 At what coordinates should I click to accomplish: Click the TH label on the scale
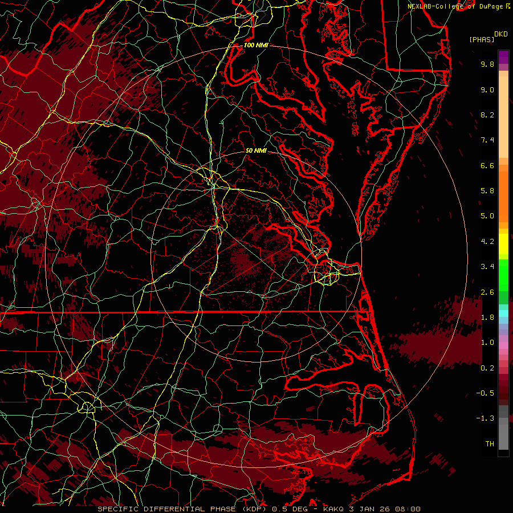[490, 444]
